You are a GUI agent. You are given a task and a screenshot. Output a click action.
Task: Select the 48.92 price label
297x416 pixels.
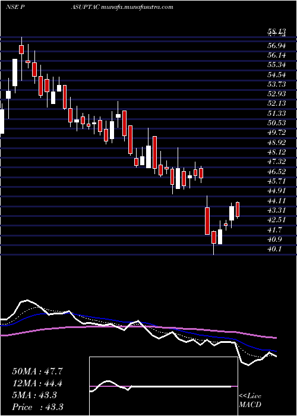pos(277,143)
